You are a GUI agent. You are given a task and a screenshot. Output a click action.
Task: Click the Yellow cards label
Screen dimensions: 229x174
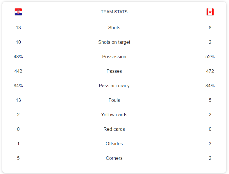(114, 115)
